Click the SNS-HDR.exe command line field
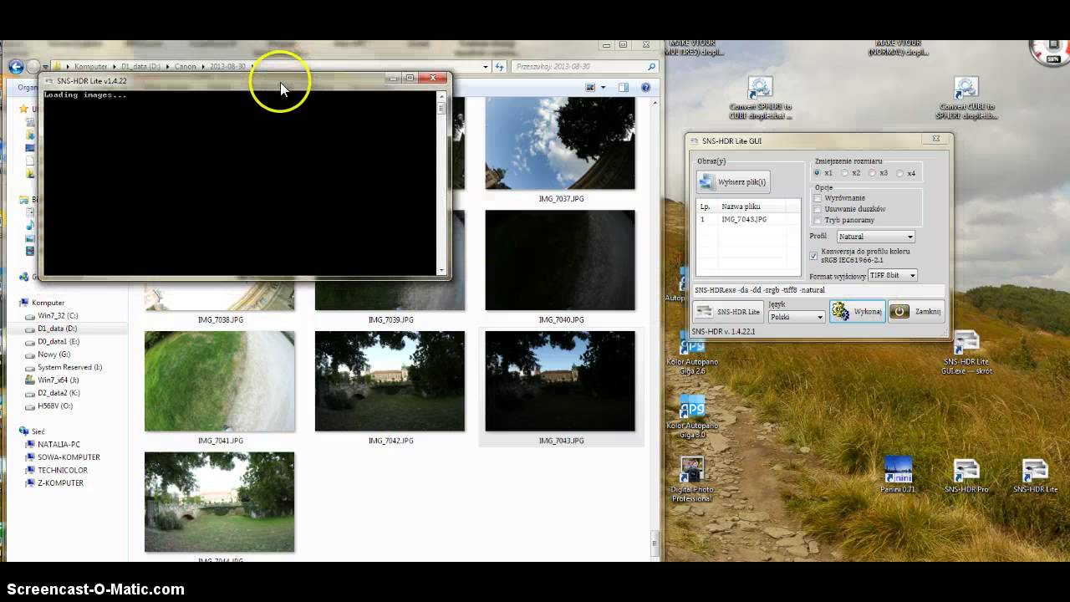Image resolution: width=1070 pixels, height=602 pixels. click(x=818, y=290)
